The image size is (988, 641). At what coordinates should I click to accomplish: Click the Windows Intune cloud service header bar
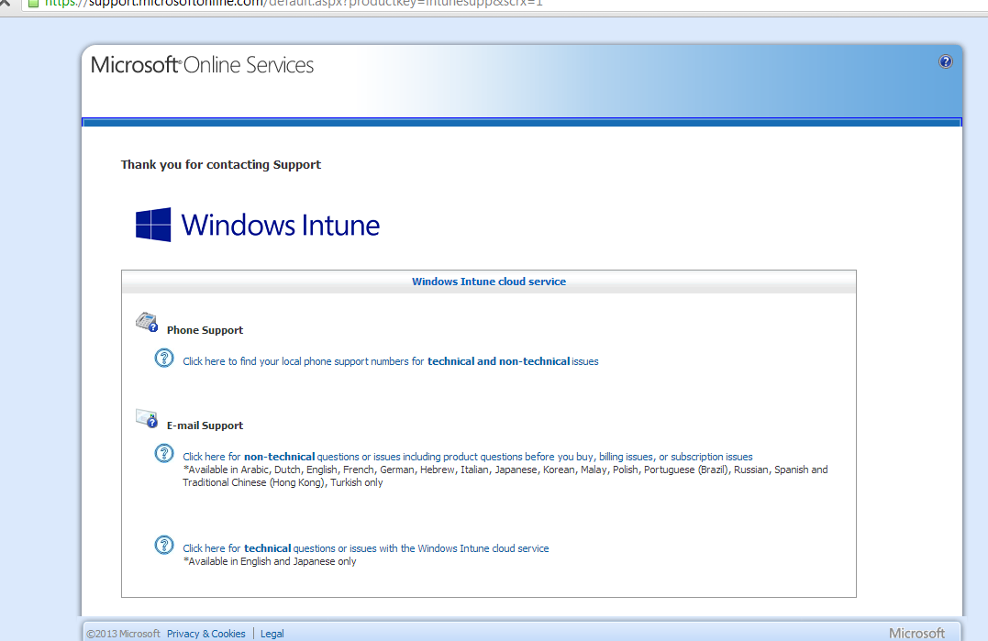(488, 282)
